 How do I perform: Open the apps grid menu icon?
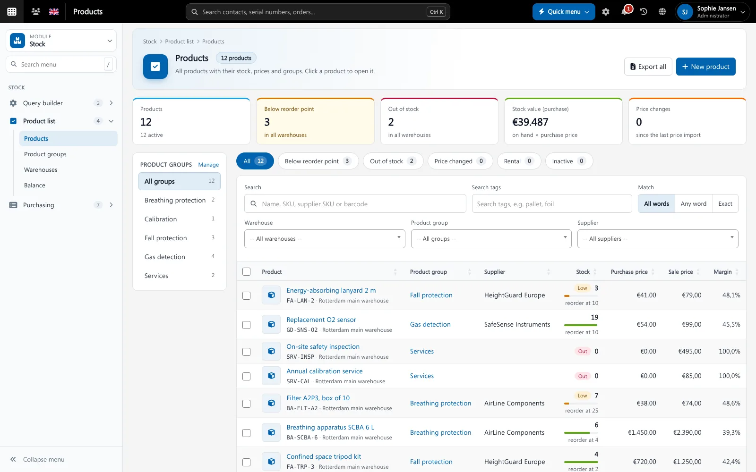(x=12, y=12)
